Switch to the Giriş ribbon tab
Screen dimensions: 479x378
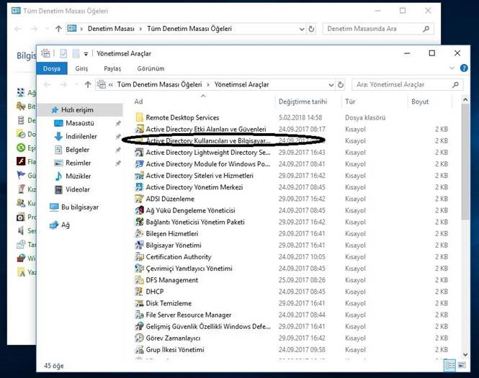(81, 68)
